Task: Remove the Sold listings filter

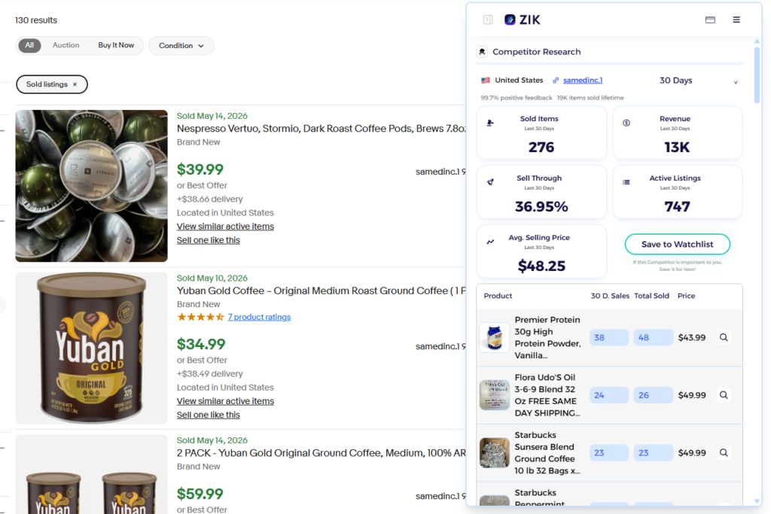Action: click(75, 84)
